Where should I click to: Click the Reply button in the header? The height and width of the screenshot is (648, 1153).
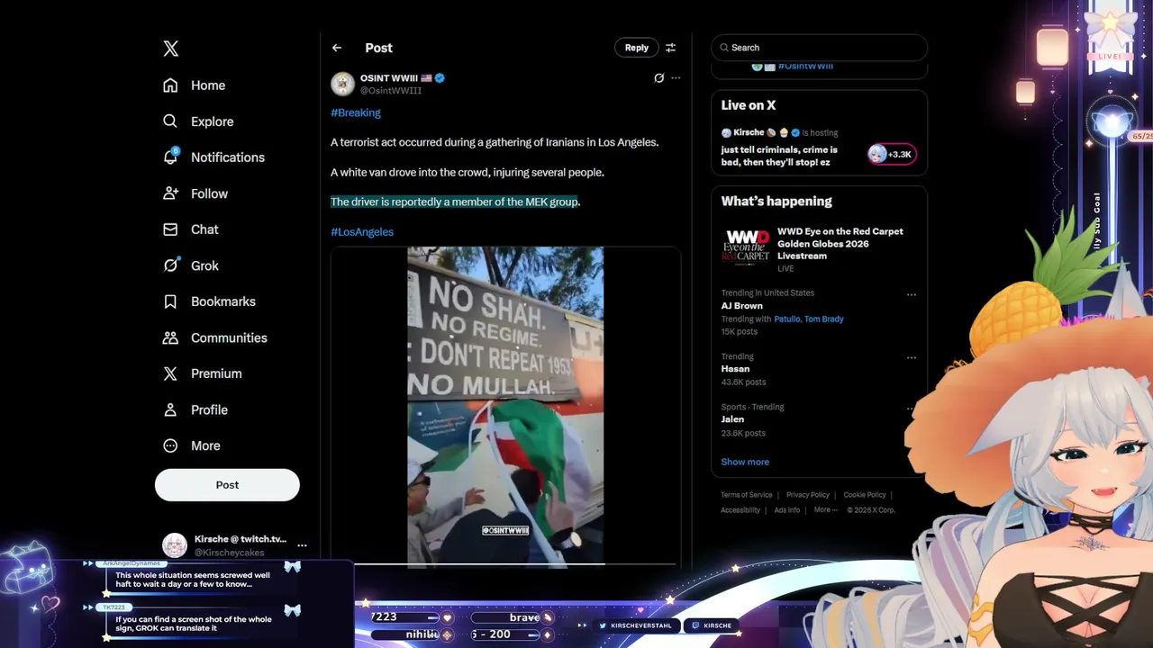[636, 48]
